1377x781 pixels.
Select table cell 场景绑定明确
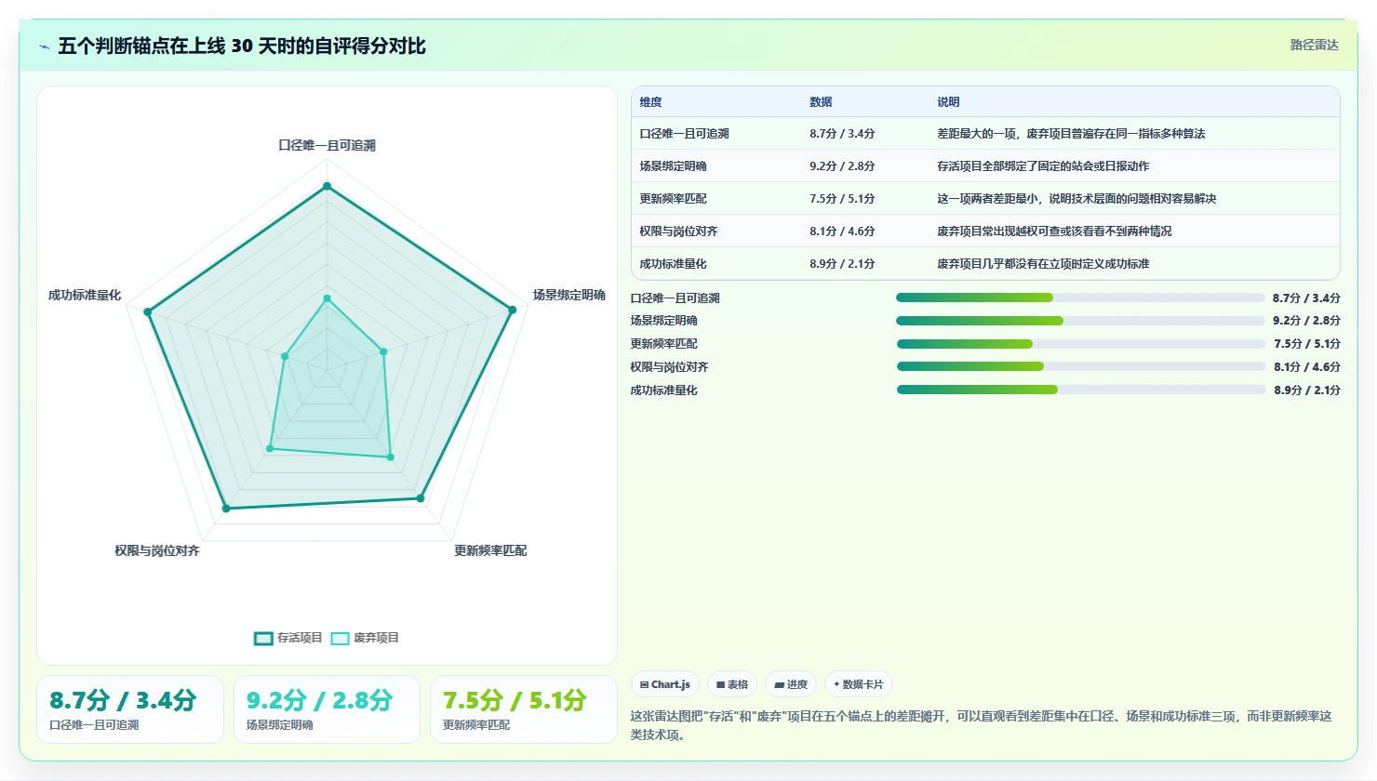pos(673,166)
